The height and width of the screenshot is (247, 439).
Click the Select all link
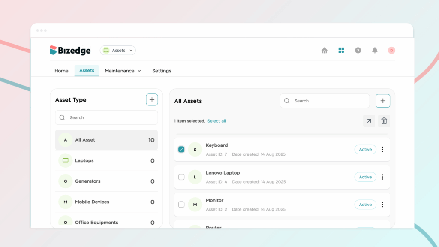(216, 121)
